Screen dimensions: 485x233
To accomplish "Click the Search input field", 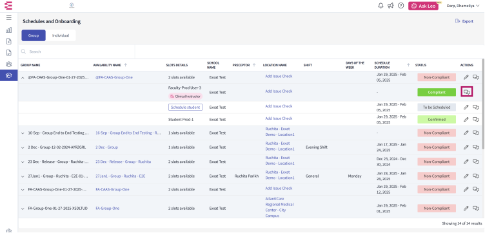I will tap(77, 51).
